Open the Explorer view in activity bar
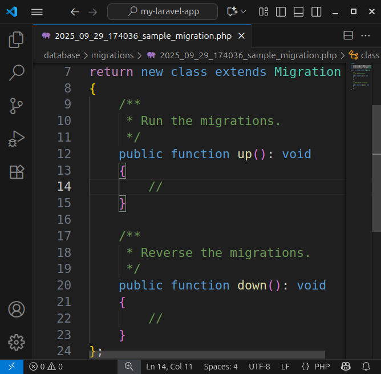The height and width of the screenshot is (374, 381). [17, 39]
